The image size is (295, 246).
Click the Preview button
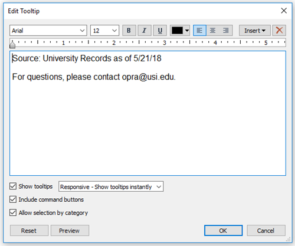click(x=70, y=231)
